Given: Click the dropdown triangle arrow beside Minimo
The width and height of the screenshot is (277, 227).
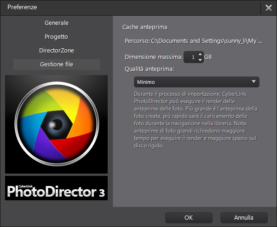Looking at the screenshot, I should (254, 81).
